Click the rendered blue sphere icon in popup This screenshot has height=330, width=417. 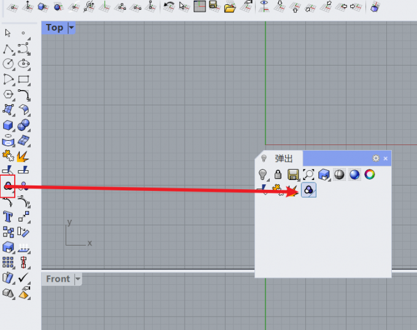[x=354, y=174]
